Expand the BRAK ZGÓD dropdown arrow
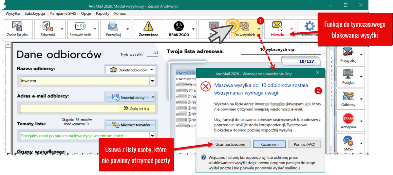Viewport: 393px width, 175px height. click(x=194, y=29)
